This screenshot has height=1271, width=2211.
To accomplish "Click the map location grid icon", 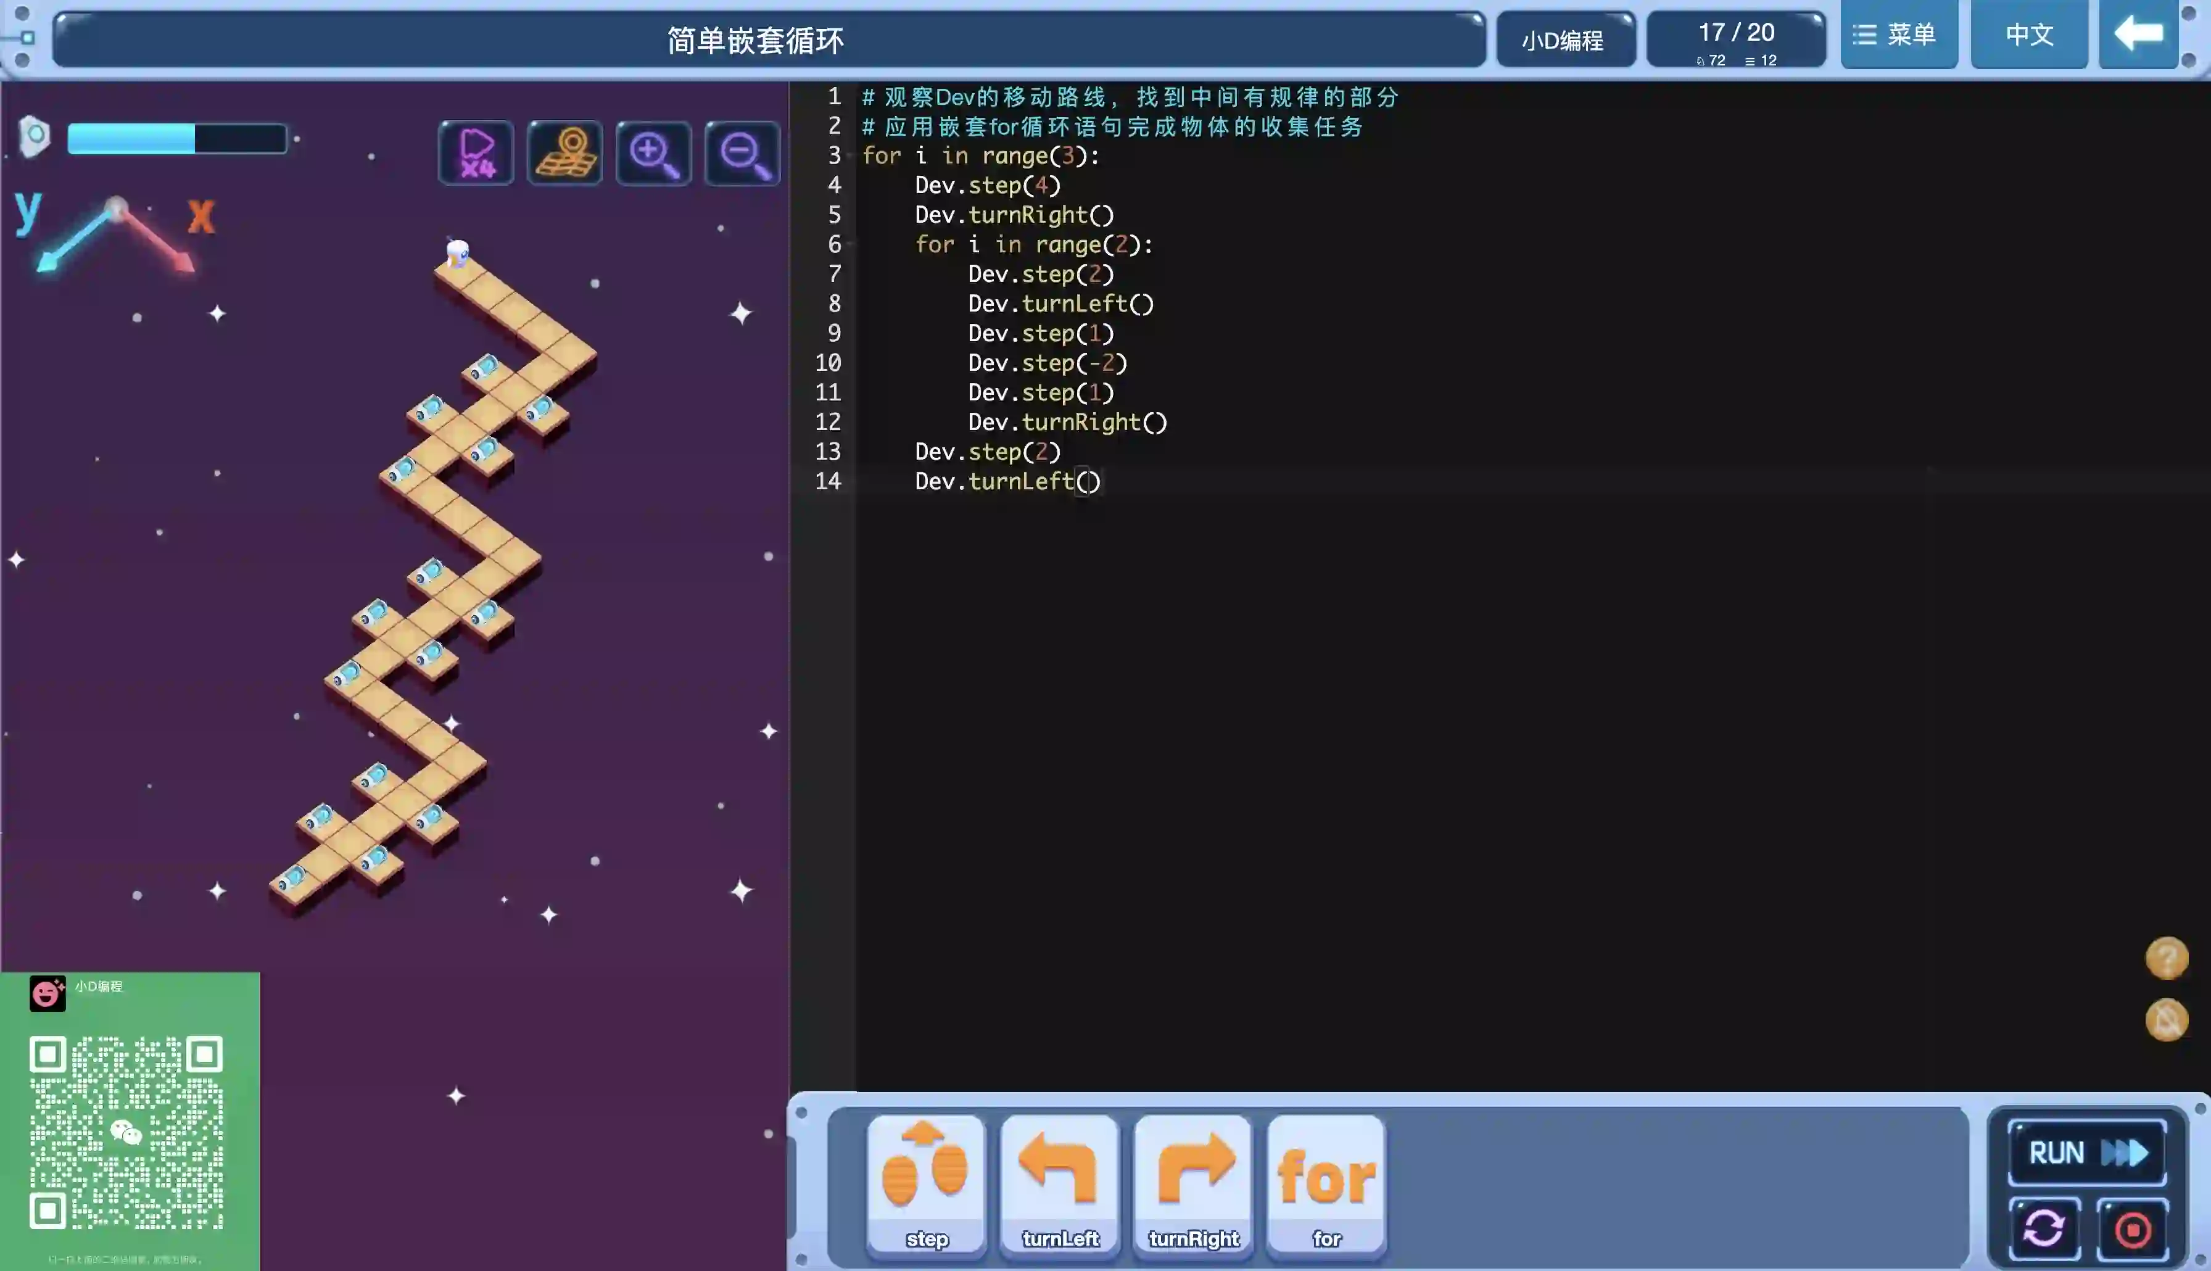I will pos(566,153).
